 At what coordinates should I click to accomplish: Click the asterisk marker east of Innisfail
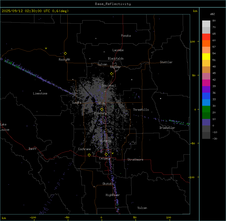coord(132,80)
